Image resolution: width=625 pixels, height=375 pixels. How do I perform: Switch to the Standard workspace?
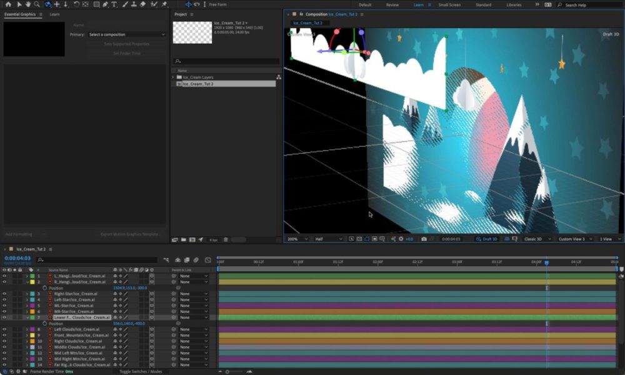tap(483, 4)
